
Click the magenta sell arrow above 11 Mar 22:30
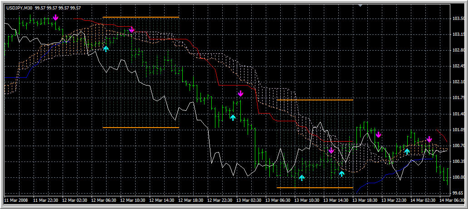coord(55,17)
